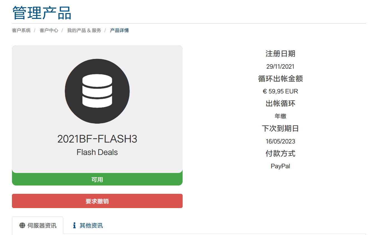This screenshot has width=368, height=235.
Task: Click the next due date 16/05/2023
Action: click(280, 141)
